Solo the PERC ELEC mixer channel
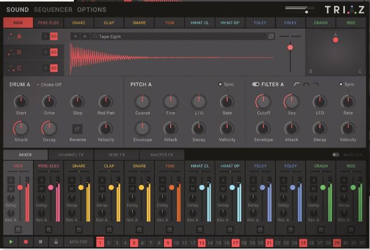 (42, 180)
